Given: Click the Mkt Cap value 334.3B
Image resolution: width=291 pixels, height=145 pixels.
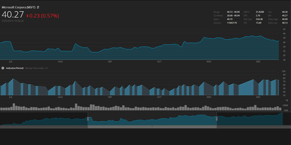Looking at the screenshot, I should tap(259, 19).
